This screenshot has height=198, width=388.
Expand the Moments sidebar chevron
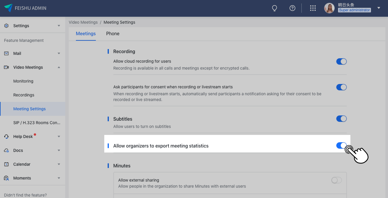(59, 178)
